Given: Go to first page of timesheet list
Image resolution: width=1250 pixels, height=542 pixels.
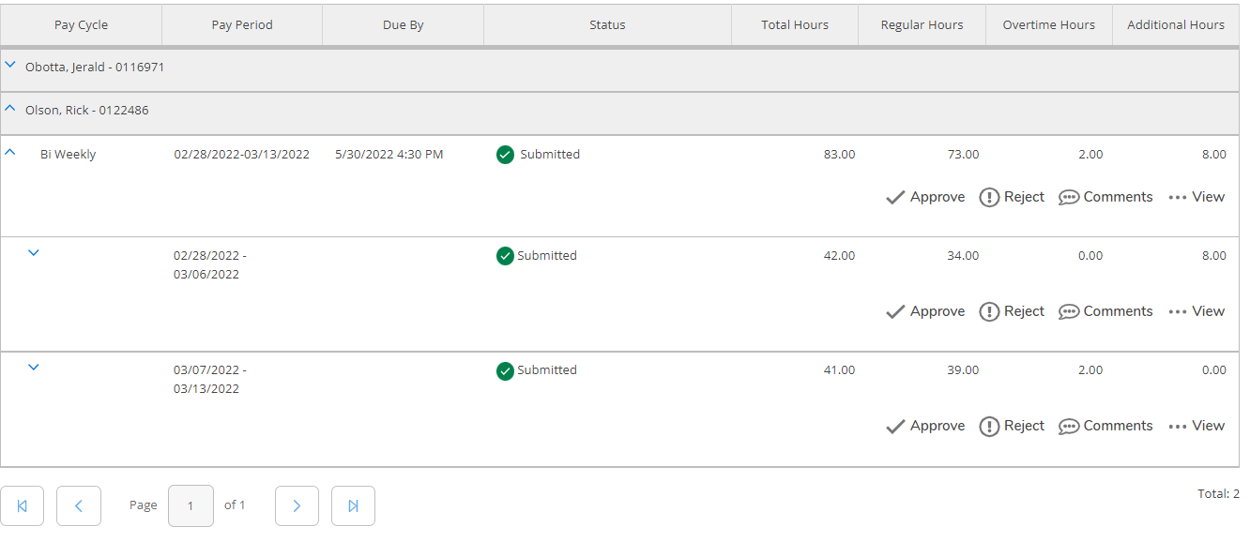Looking at the screenshot, I should pos(23,505).
